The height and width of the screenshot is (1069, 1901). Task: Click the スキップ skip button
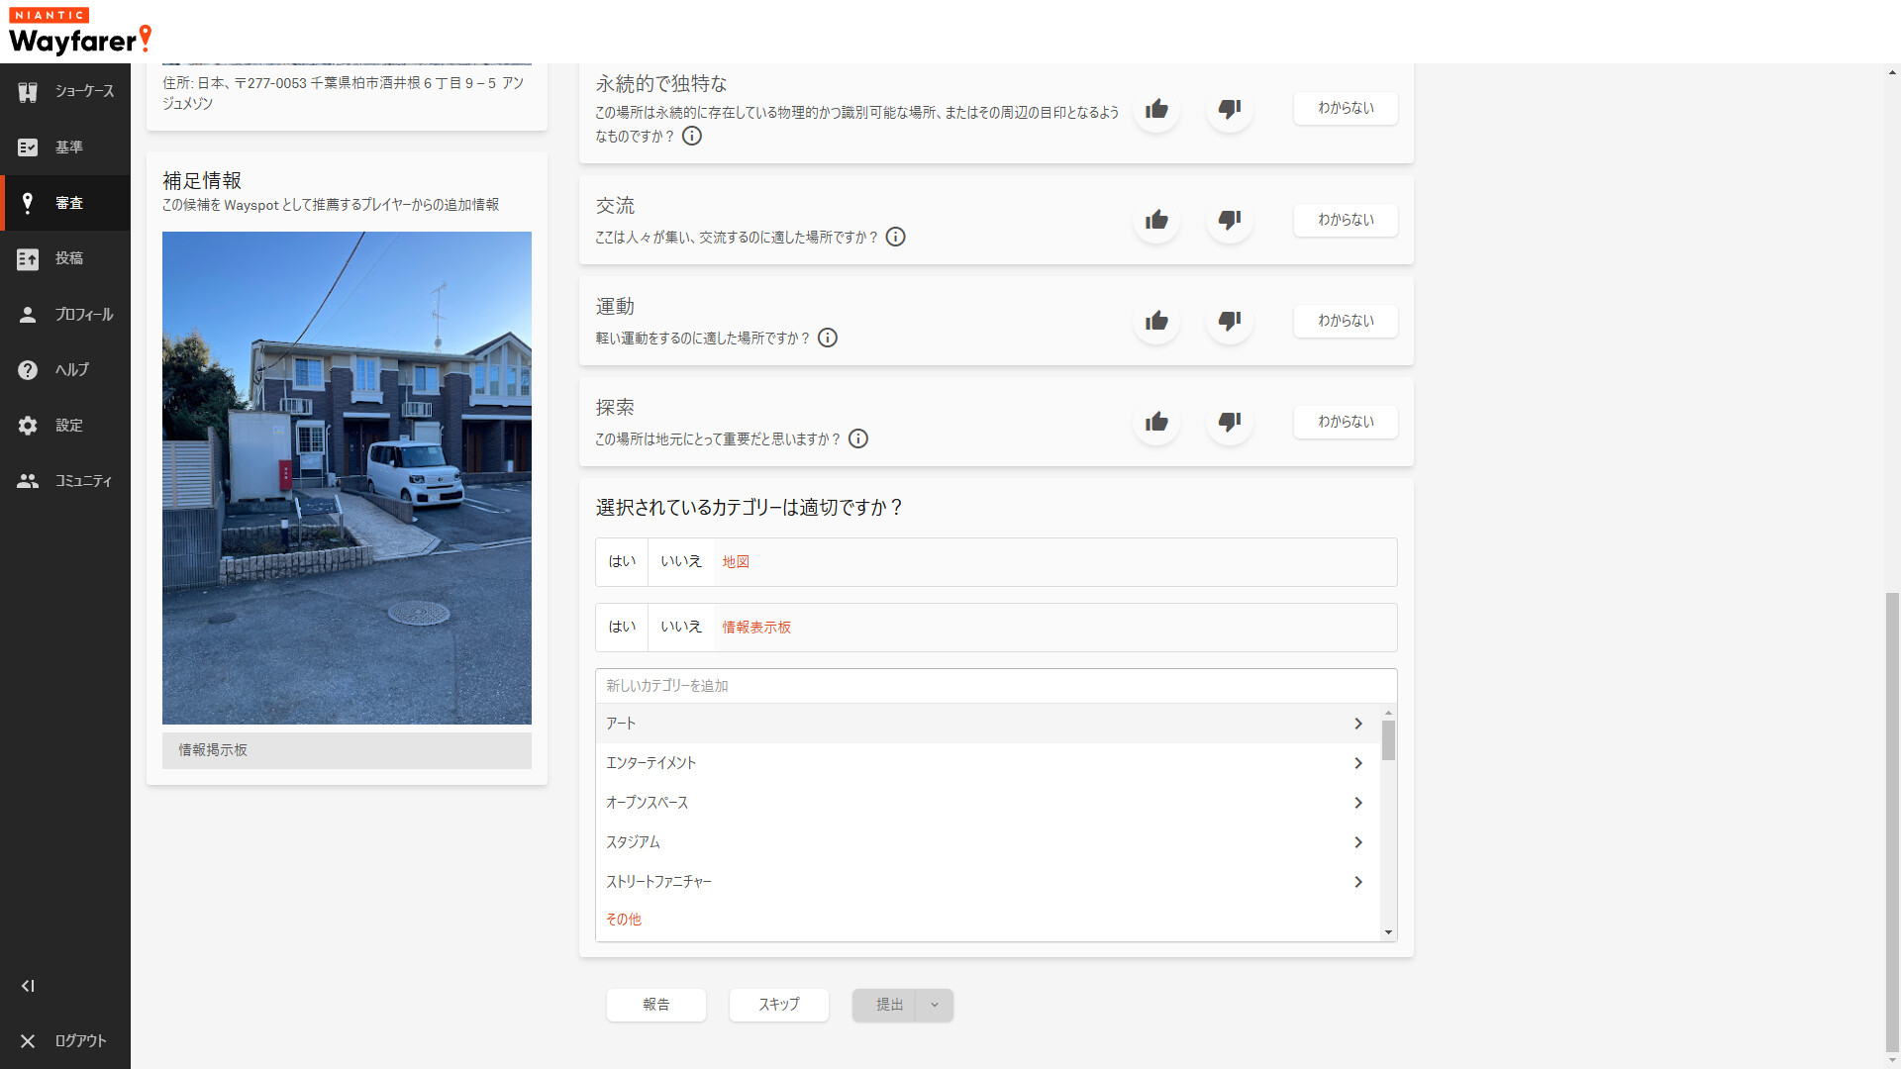tap(779, 1005)
